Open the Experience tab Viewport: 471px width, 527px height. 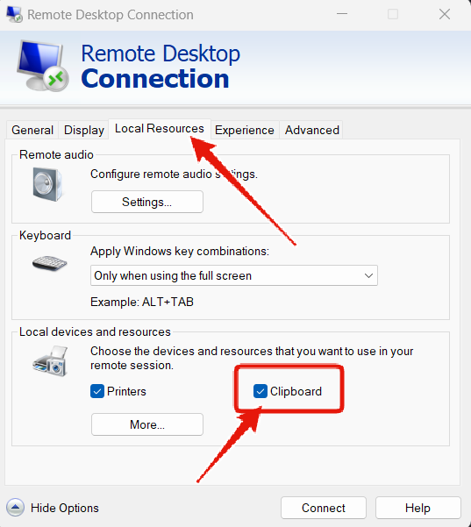(245, 130)
